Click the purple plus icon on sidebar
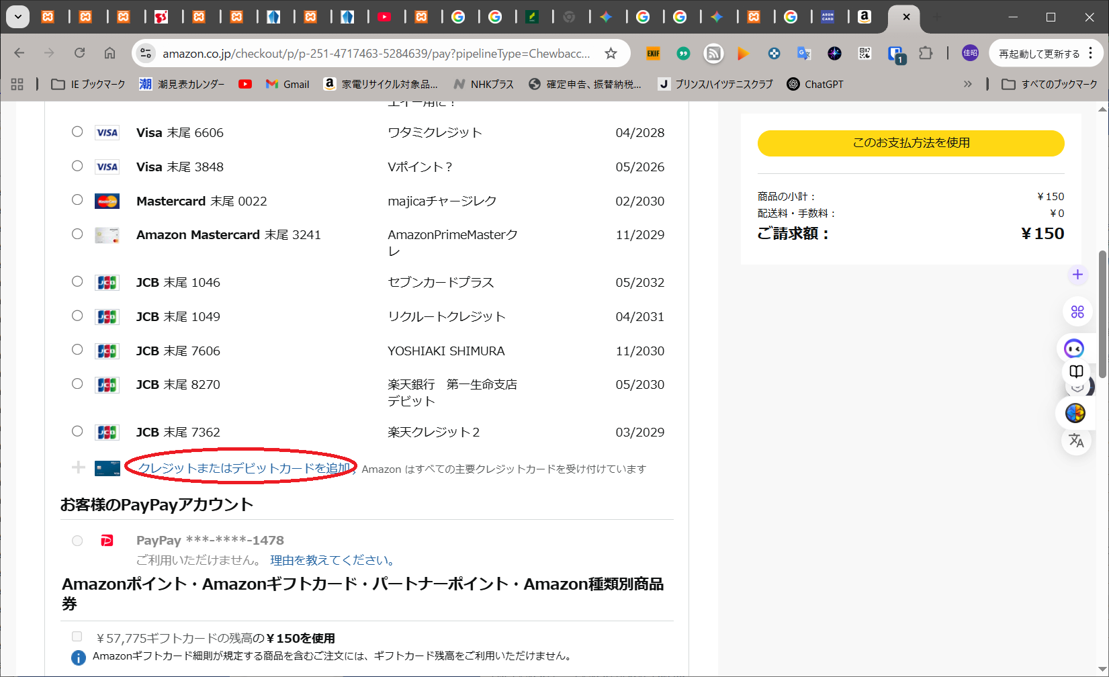The width and height of the screenshot is (1109, 677). click(x=1077, y=275)
